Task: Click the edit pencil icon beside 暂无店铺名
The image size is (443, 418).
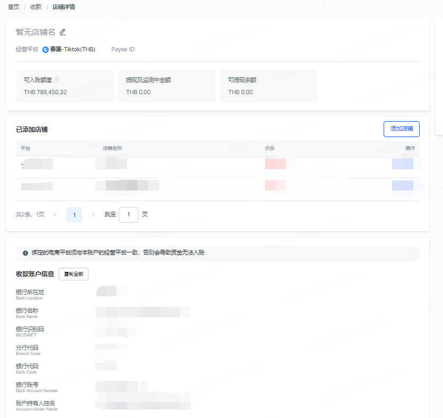Action: pos(63,32)
